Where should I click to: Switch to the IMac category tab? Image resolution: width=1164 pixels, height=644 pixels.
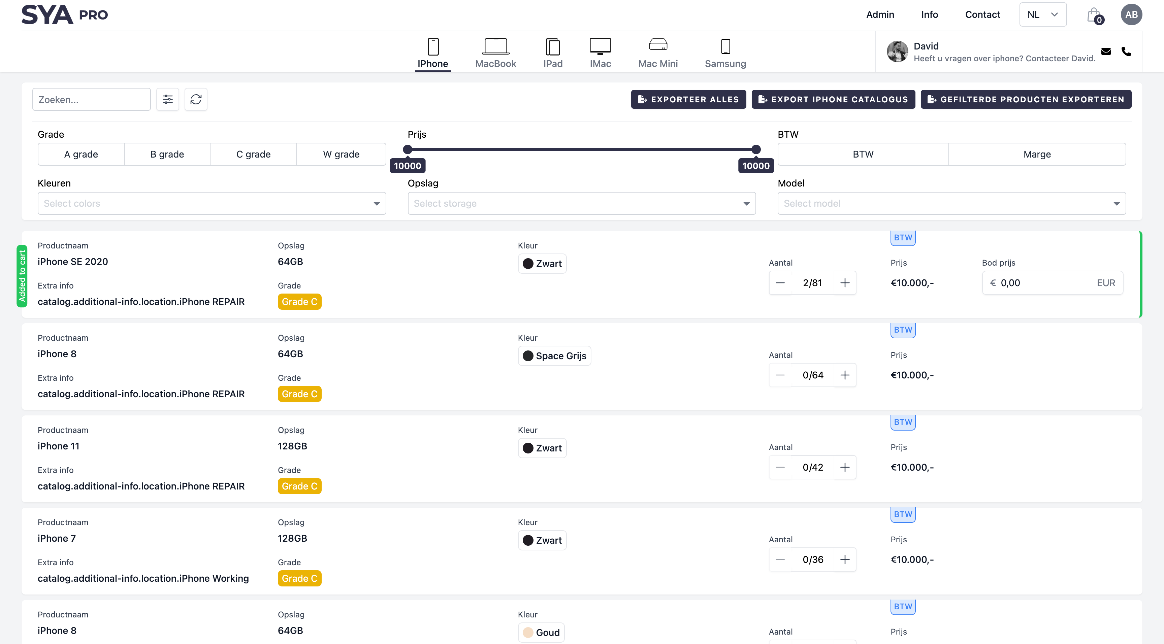600,53
